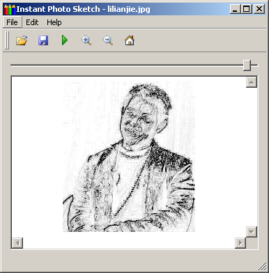Open the Help menu
Image resolution: width=269 pixels, height=273 pixels.
click(54, 22)
